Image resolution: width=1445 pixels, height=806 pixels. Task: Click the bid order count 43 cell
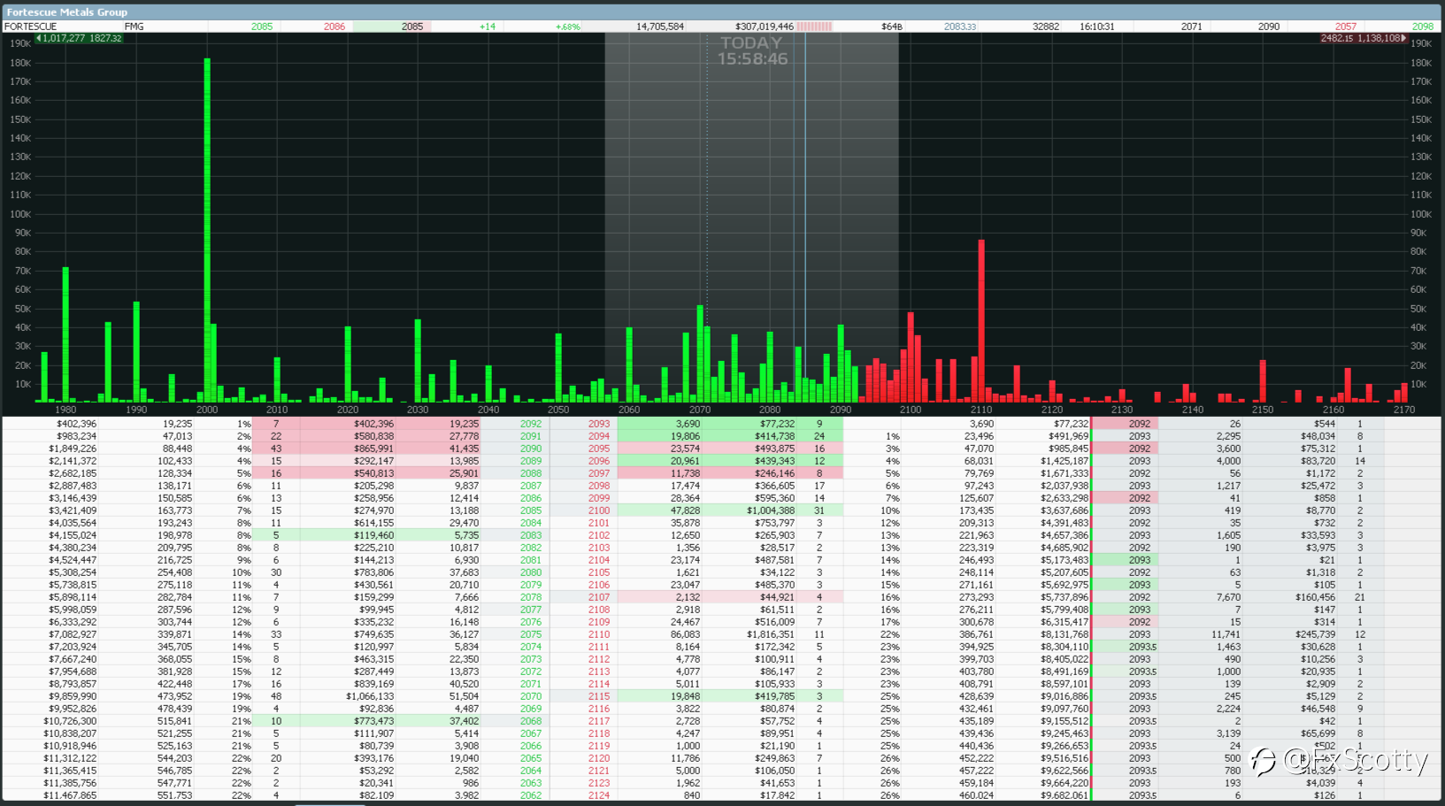[275, 449]
